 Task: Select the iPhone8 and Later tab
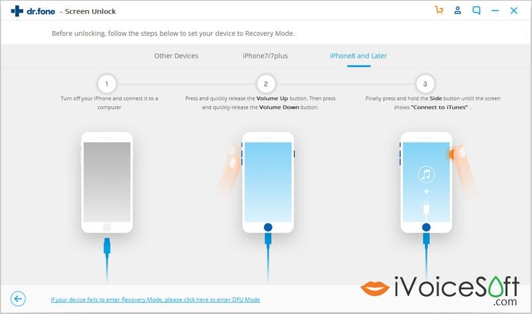tap(358, 56)
